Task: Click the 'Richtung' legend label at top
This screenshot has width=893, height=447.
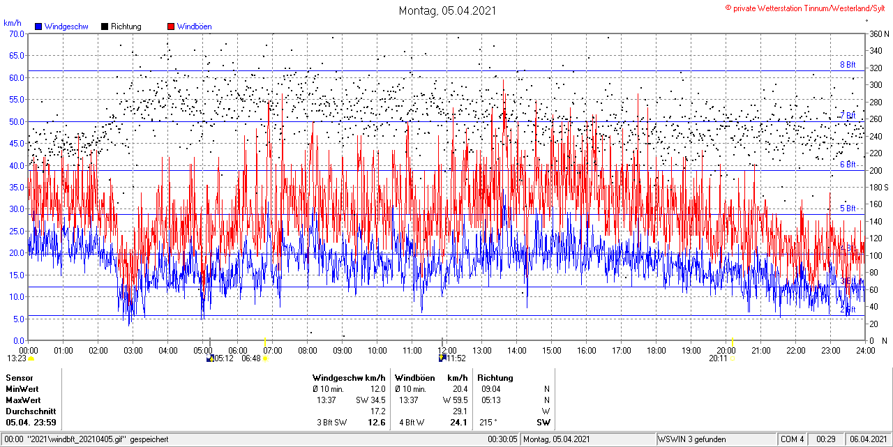Action: click(x=126, y=26)
